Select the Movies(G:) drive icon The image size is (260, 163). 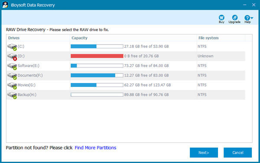(12, 85)
